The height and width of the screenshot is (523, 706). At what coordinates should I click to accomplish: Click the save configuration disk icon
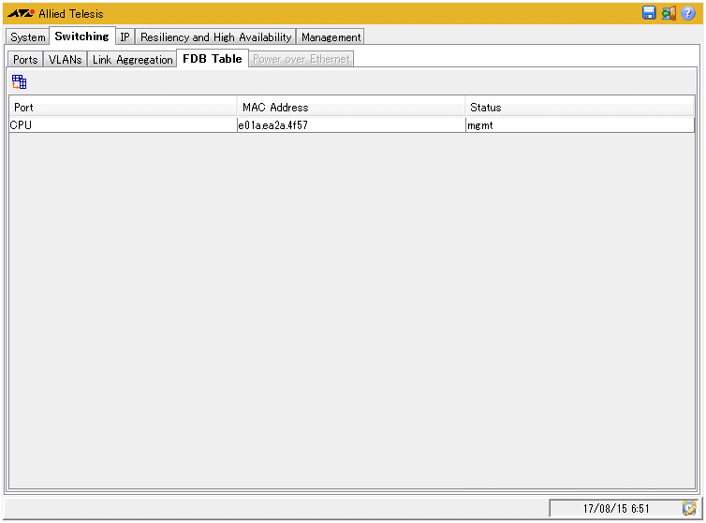649,13
